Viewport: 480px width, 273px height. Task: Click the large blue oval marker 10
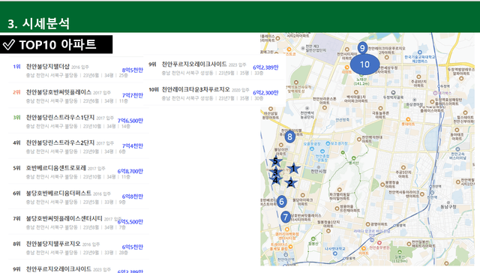click(364, 64)
